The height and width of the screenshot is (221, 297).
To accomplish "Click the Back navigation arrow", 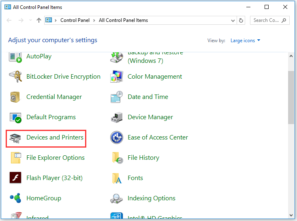I will click(x=9, y=20).
